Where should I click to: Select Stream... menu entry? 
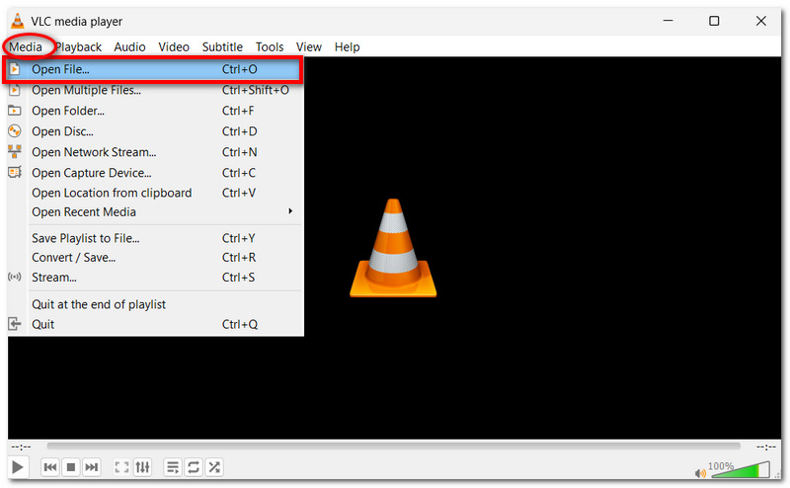click(155, 278)
